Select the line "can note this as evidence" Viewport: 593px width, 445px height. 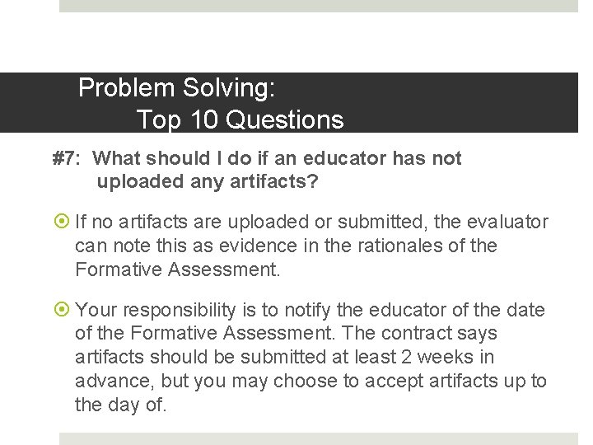pyautogui.click(x=286, y=246)
